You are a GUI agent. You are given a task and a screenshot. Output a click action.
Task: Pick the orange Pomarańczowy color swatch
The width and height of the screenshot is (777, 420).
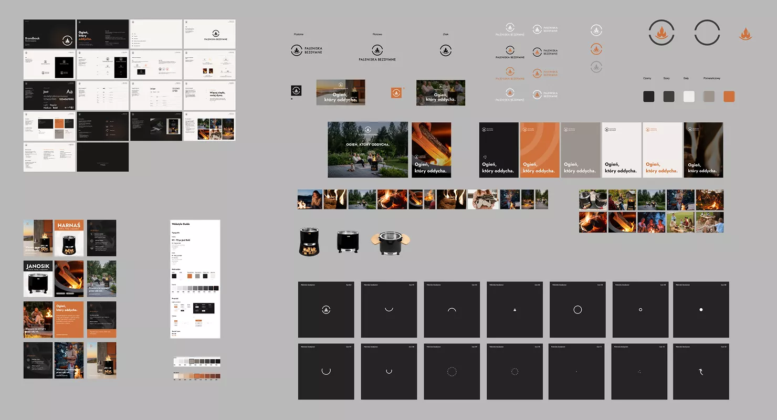pos(729,96)
